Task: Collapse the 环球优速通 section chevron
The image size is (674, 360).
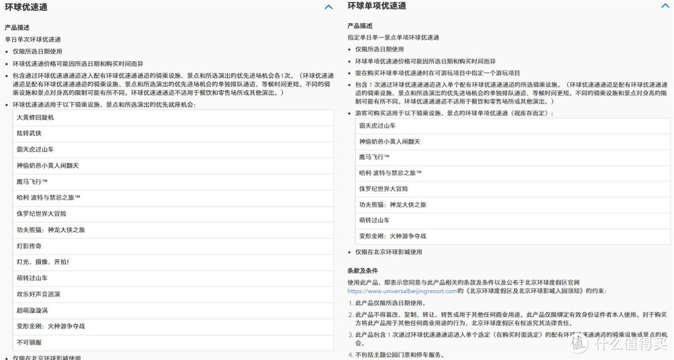Action: click(x=328, y=7)
